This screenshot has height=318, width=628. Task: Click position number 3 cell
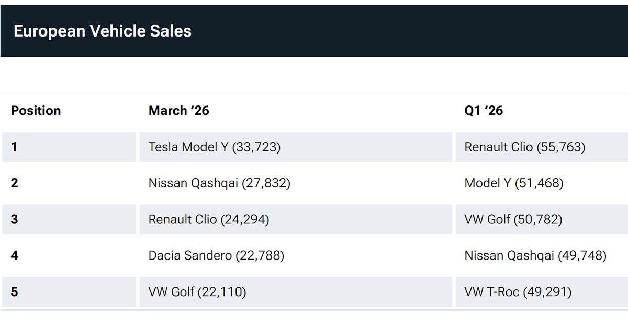pyautogui.click(x=14, y=219)
